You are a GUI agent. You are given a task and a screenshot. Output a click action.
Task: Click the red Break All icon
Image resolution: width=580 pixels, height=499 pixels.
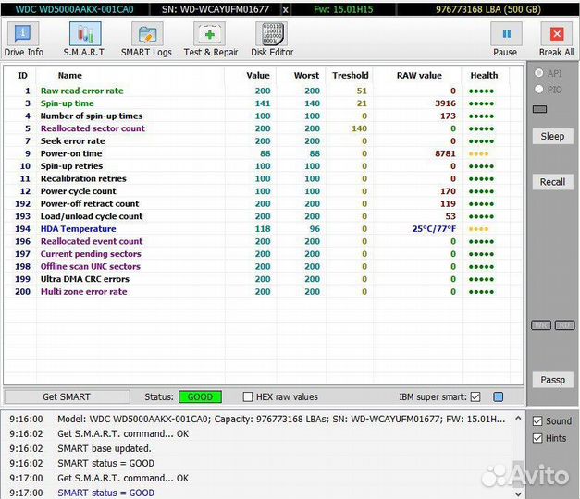556,39
